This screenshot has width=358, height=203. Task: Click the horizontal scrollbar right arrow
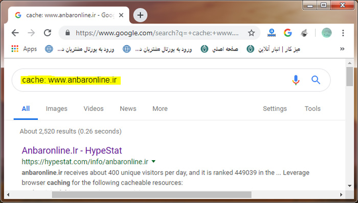342,194
